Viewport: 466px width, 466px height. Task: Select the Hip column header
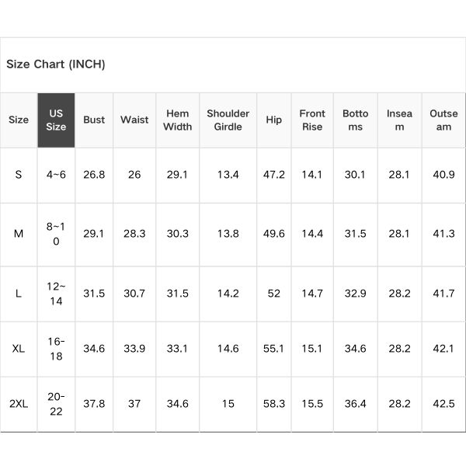274,120
